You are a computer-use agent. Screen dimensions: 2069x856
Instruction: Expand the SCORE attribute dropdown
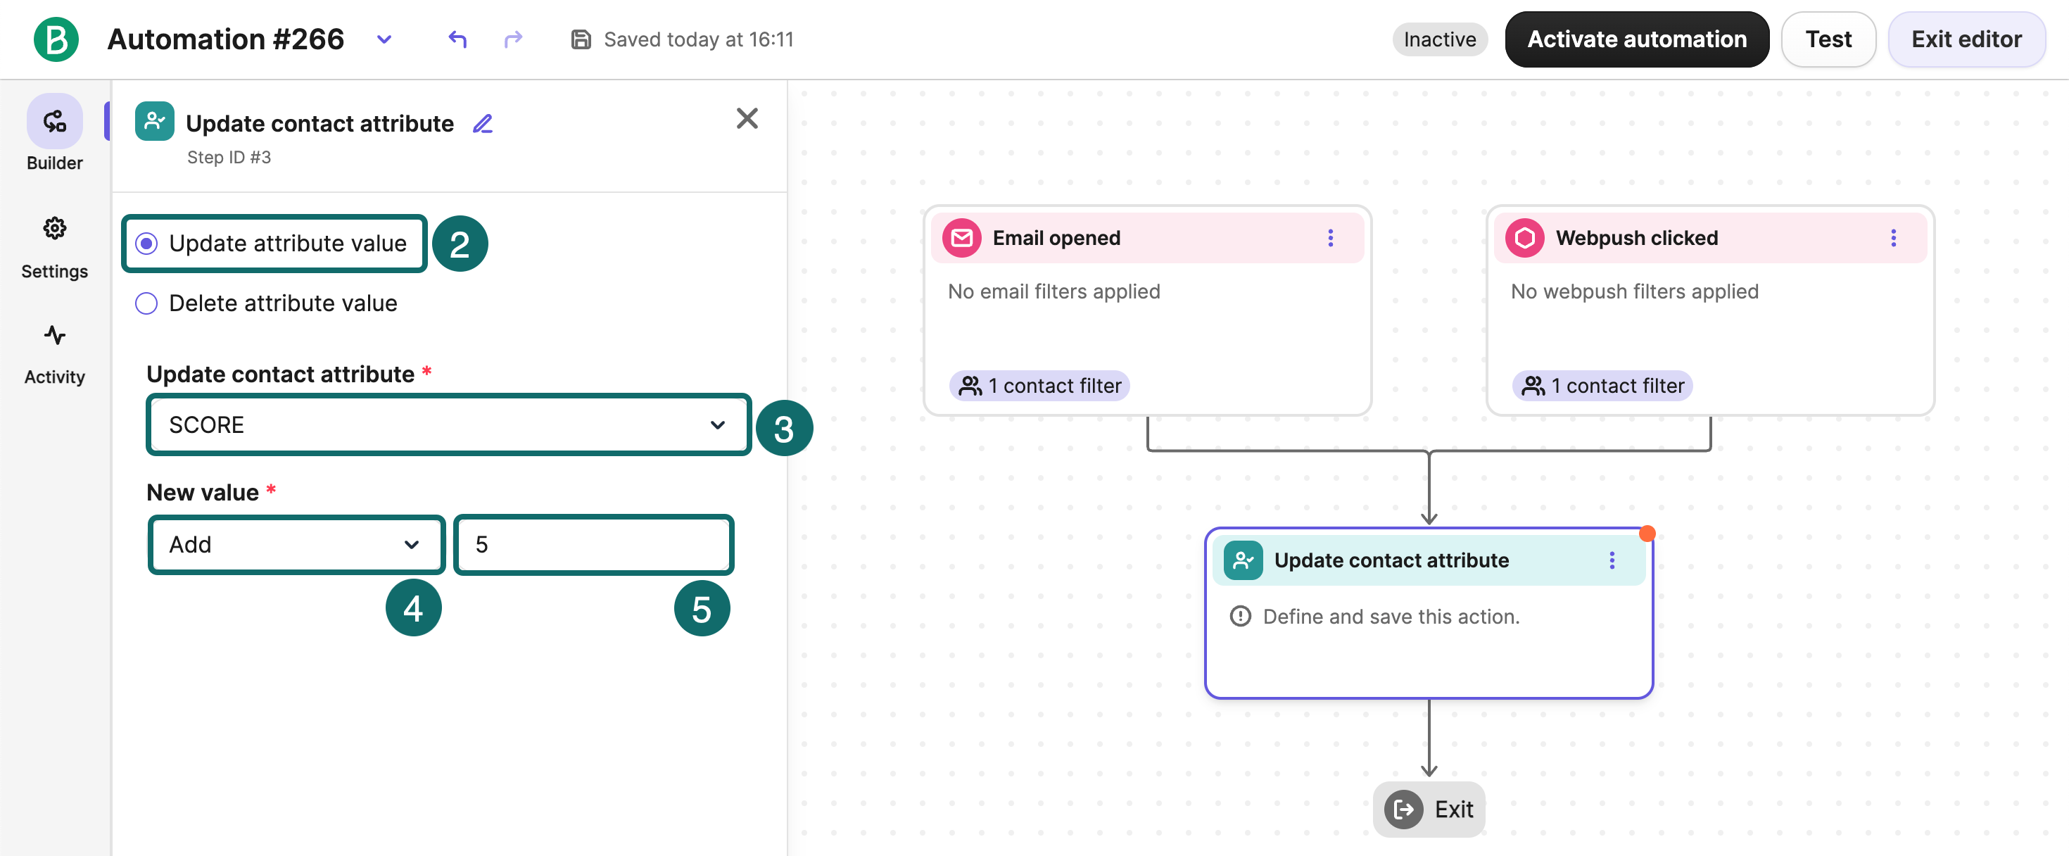coord(448,424)
